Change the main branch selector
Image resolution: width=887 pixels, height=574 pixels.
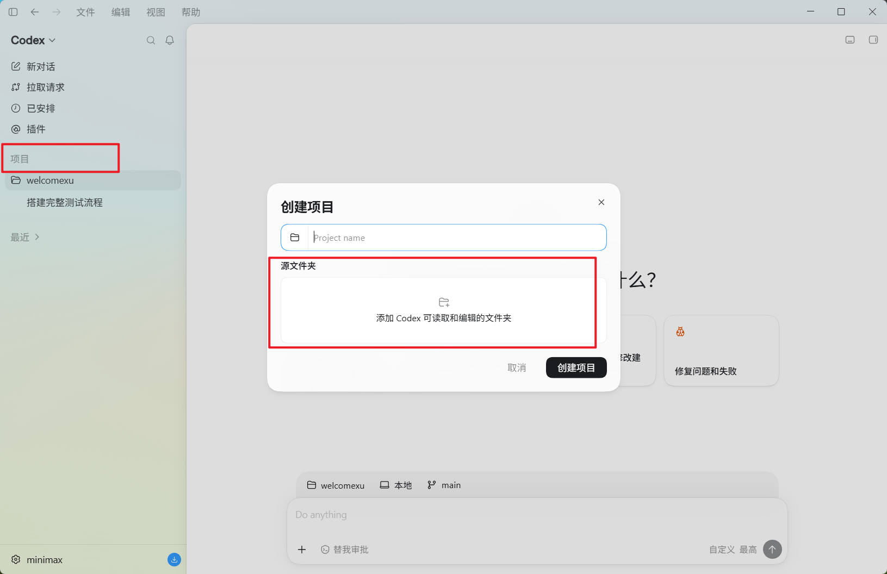coord(444,485)
